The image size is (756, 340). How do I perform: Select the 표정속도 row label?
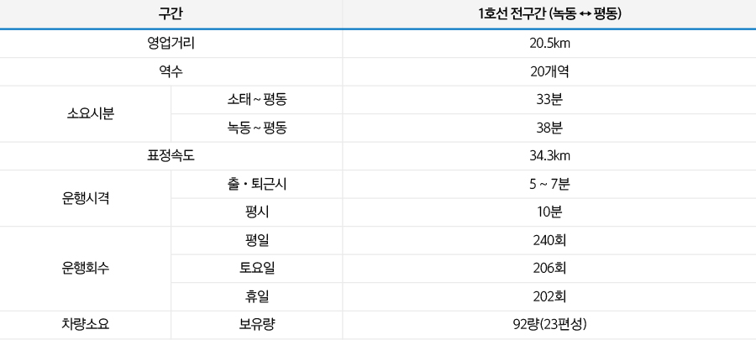click(x=171, y=156)
